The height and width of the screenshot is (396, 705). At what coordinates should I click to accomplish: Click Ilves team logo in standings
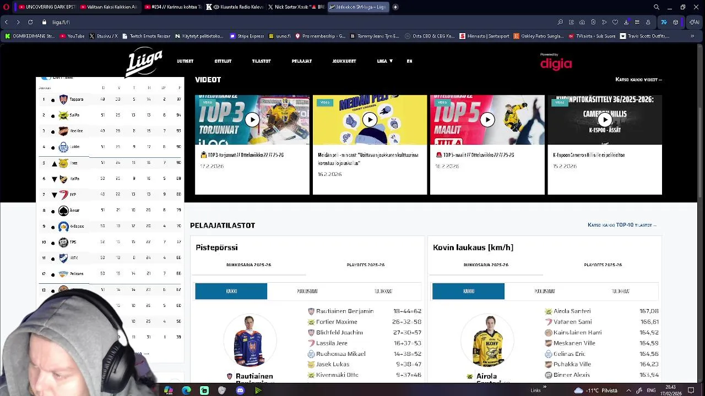(x=63, y=163)
